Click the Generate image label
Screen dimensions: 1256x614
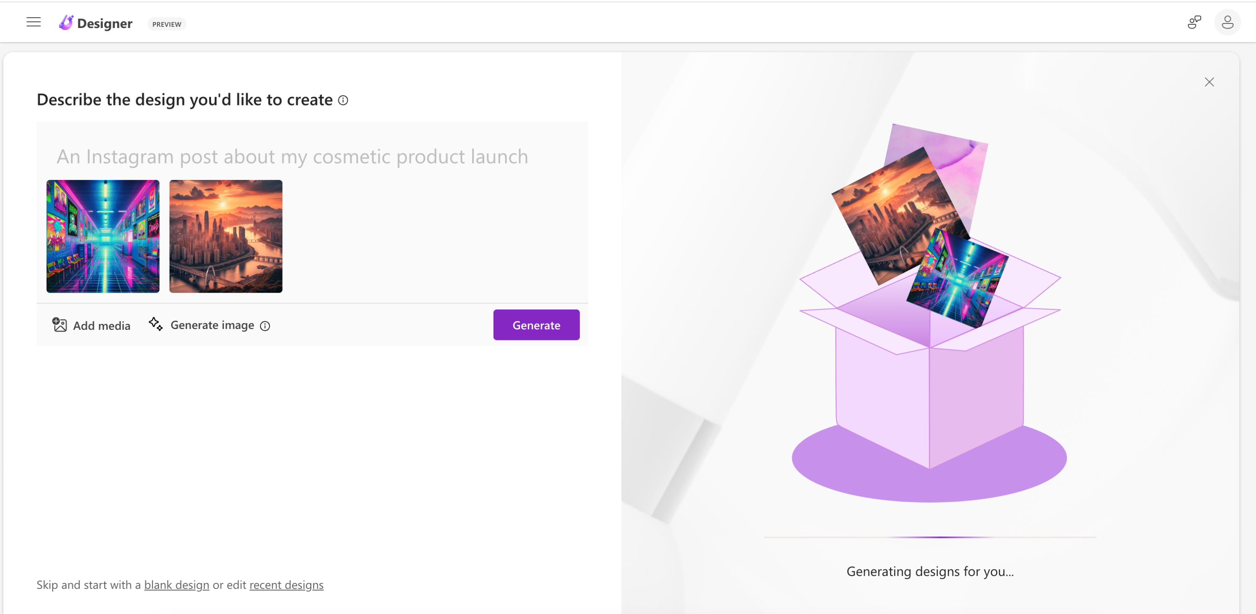click(x=212, y=325)
